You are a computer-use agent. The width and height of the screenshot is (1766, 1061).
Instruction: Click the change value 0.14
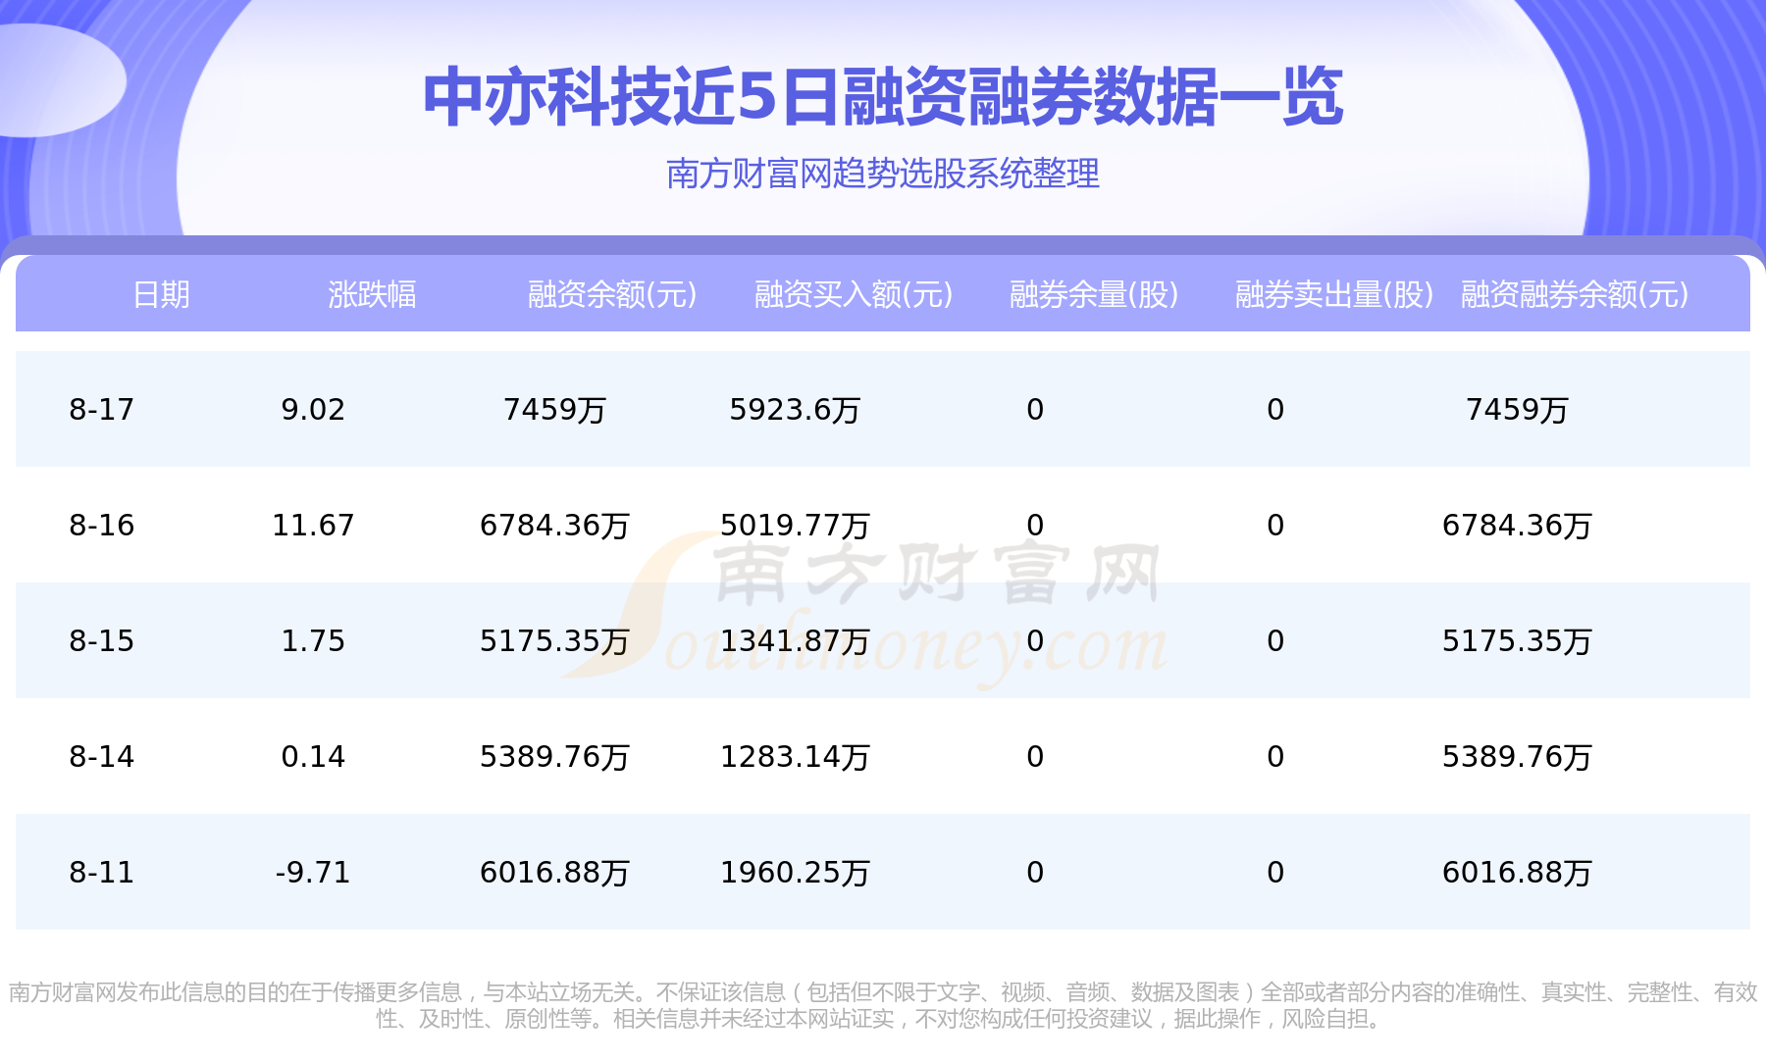coord(313,756)
